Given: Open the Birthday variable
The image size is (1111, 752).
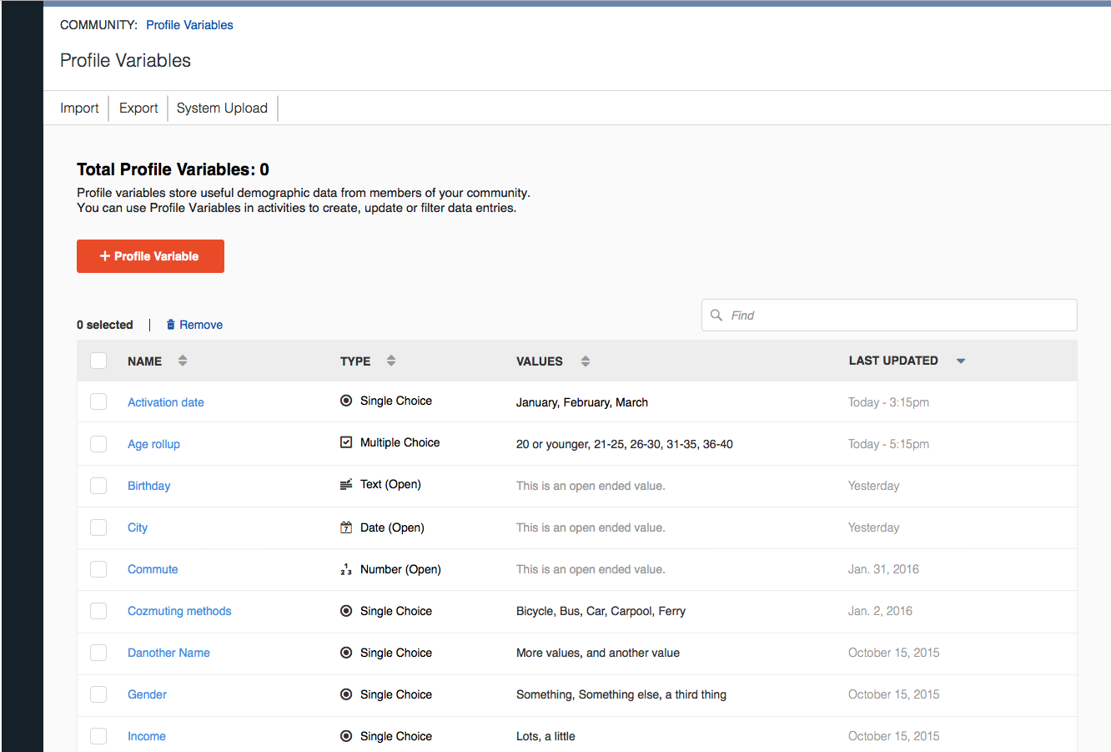Looking at the screenshot, I should point(148,486).
